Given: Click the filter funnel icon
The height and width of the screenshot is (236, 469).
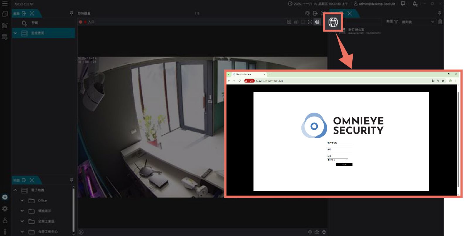Looking at the screenshot, I should (x=396, y=22).
